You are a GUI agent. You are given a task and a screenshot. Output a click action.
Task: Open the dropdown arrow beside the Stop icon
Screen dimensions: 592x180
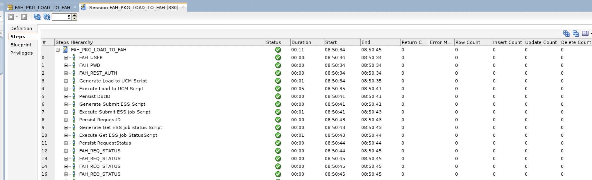tap(17, 17)
